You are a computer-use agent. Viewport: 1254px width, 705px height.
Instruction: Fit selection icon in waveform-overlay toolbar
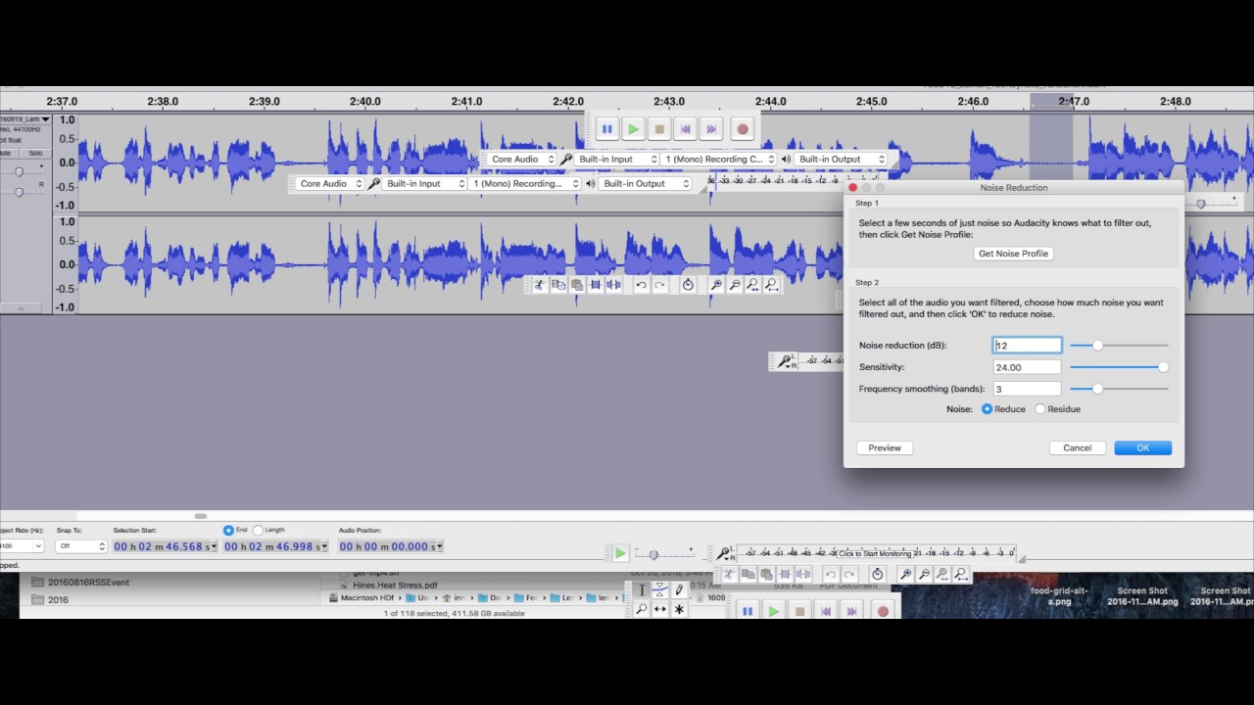click(752, 285)
